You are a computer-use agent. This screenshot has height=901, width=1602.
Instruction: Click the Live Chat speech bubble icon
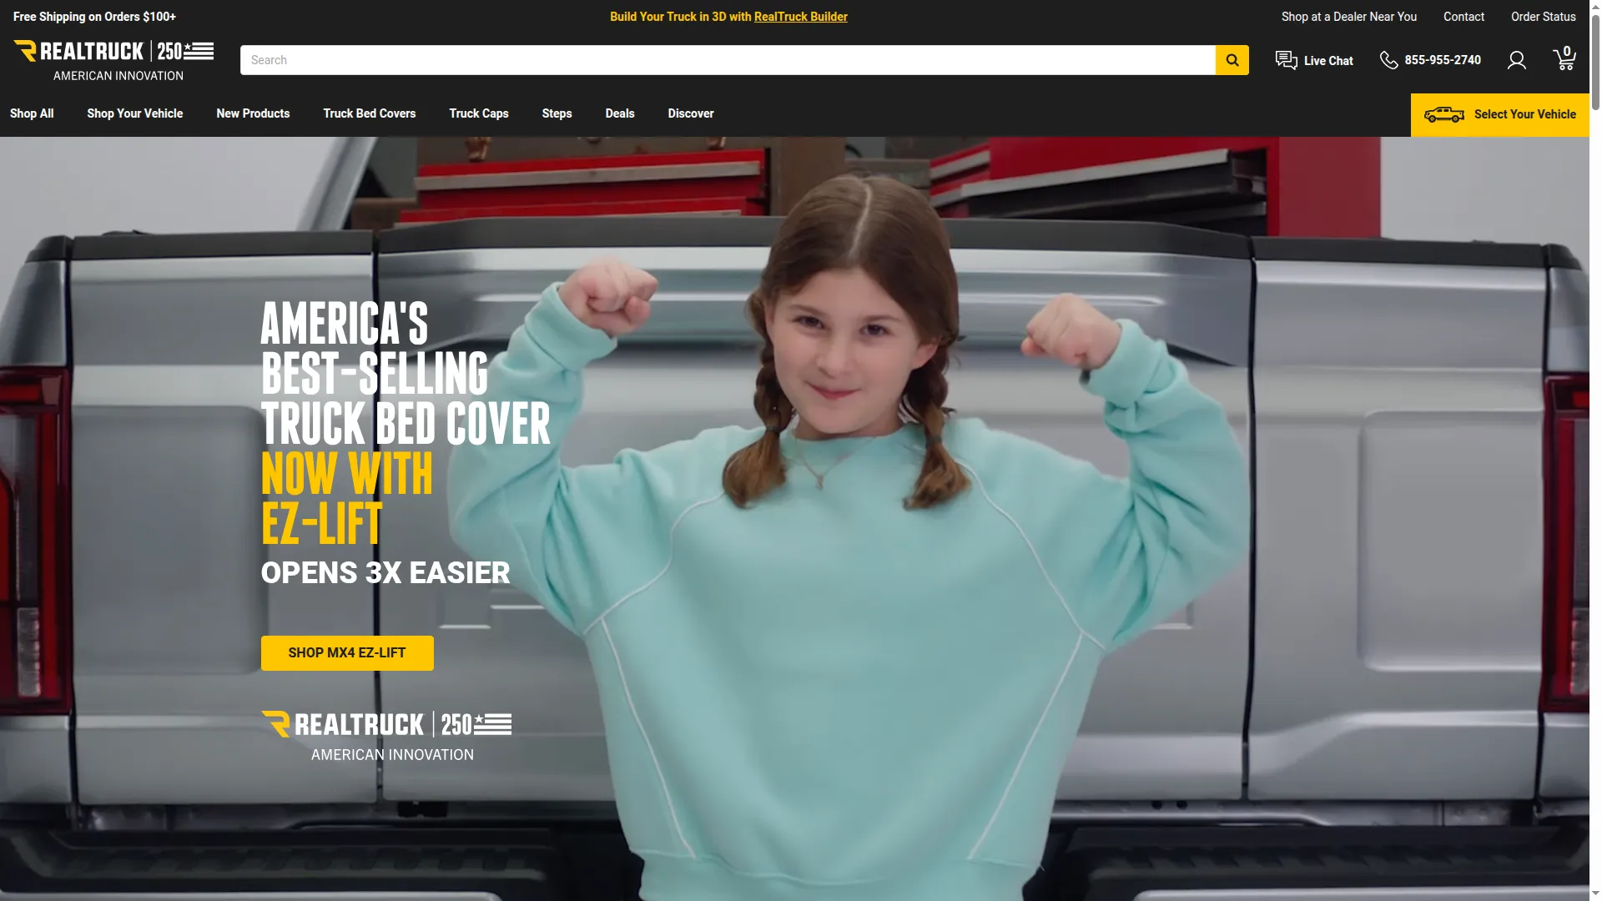1286,60
